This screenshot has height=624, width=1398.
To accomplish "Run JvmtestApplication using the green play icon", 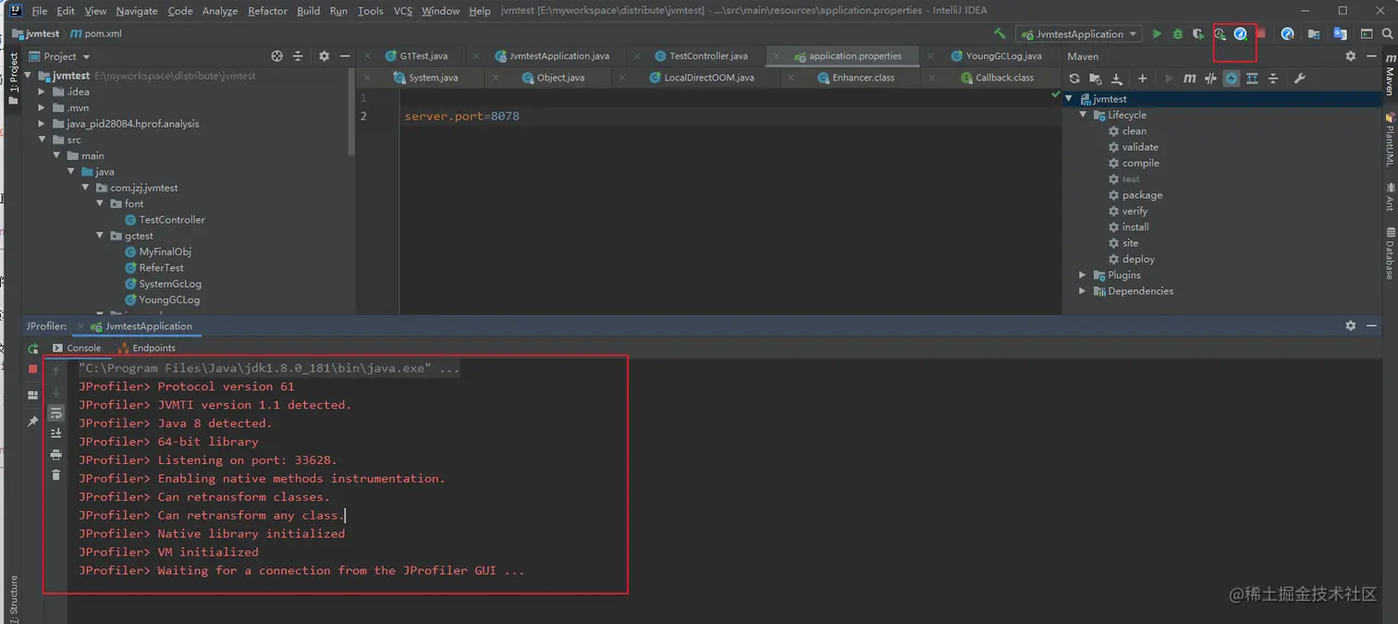I will click(1157, 34).
